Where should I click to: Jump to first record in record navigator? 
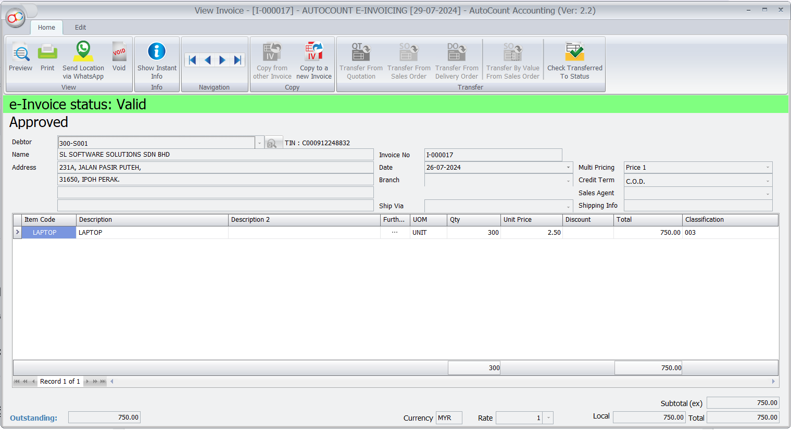click(16, 381)
